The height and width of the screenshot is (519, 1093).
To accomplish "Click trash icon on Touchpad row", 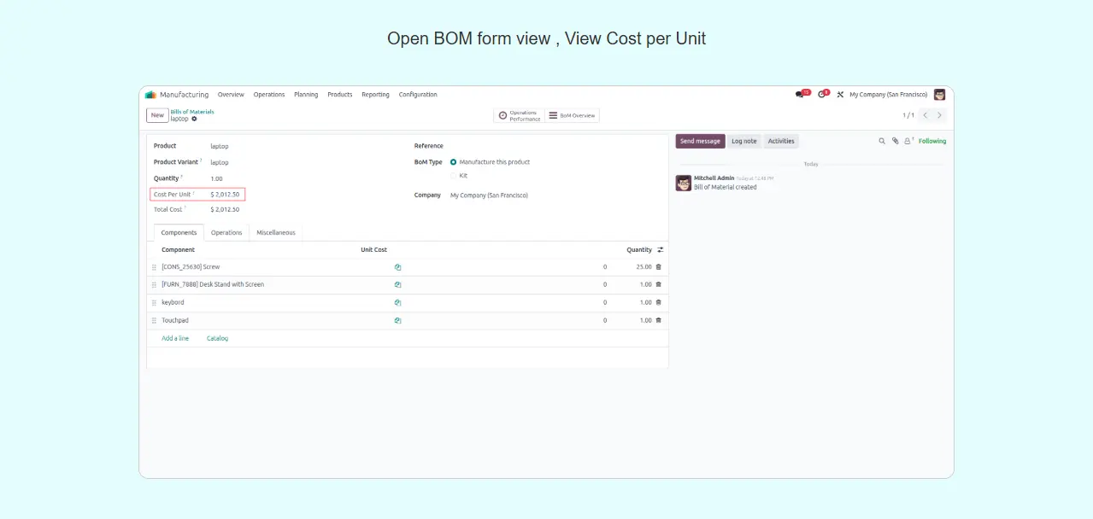I will pyautogui.click(x=658, y=321).
